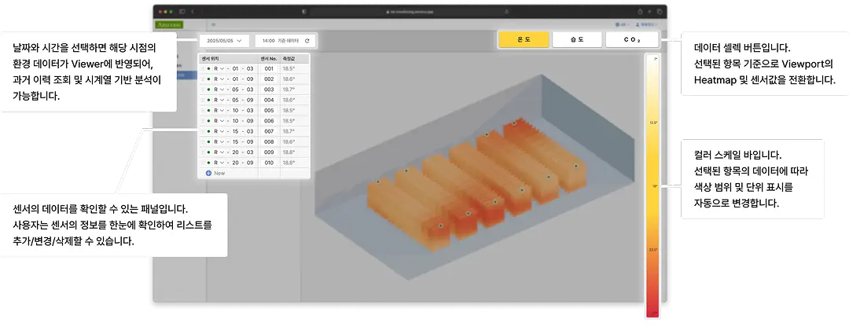This screenshot has width=849, height=330.
Task: Click the green status dot of sensor 010
Action: tap(208, 162)
